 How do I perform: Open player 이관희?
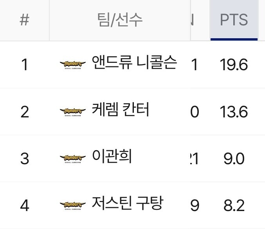point(112,156)
